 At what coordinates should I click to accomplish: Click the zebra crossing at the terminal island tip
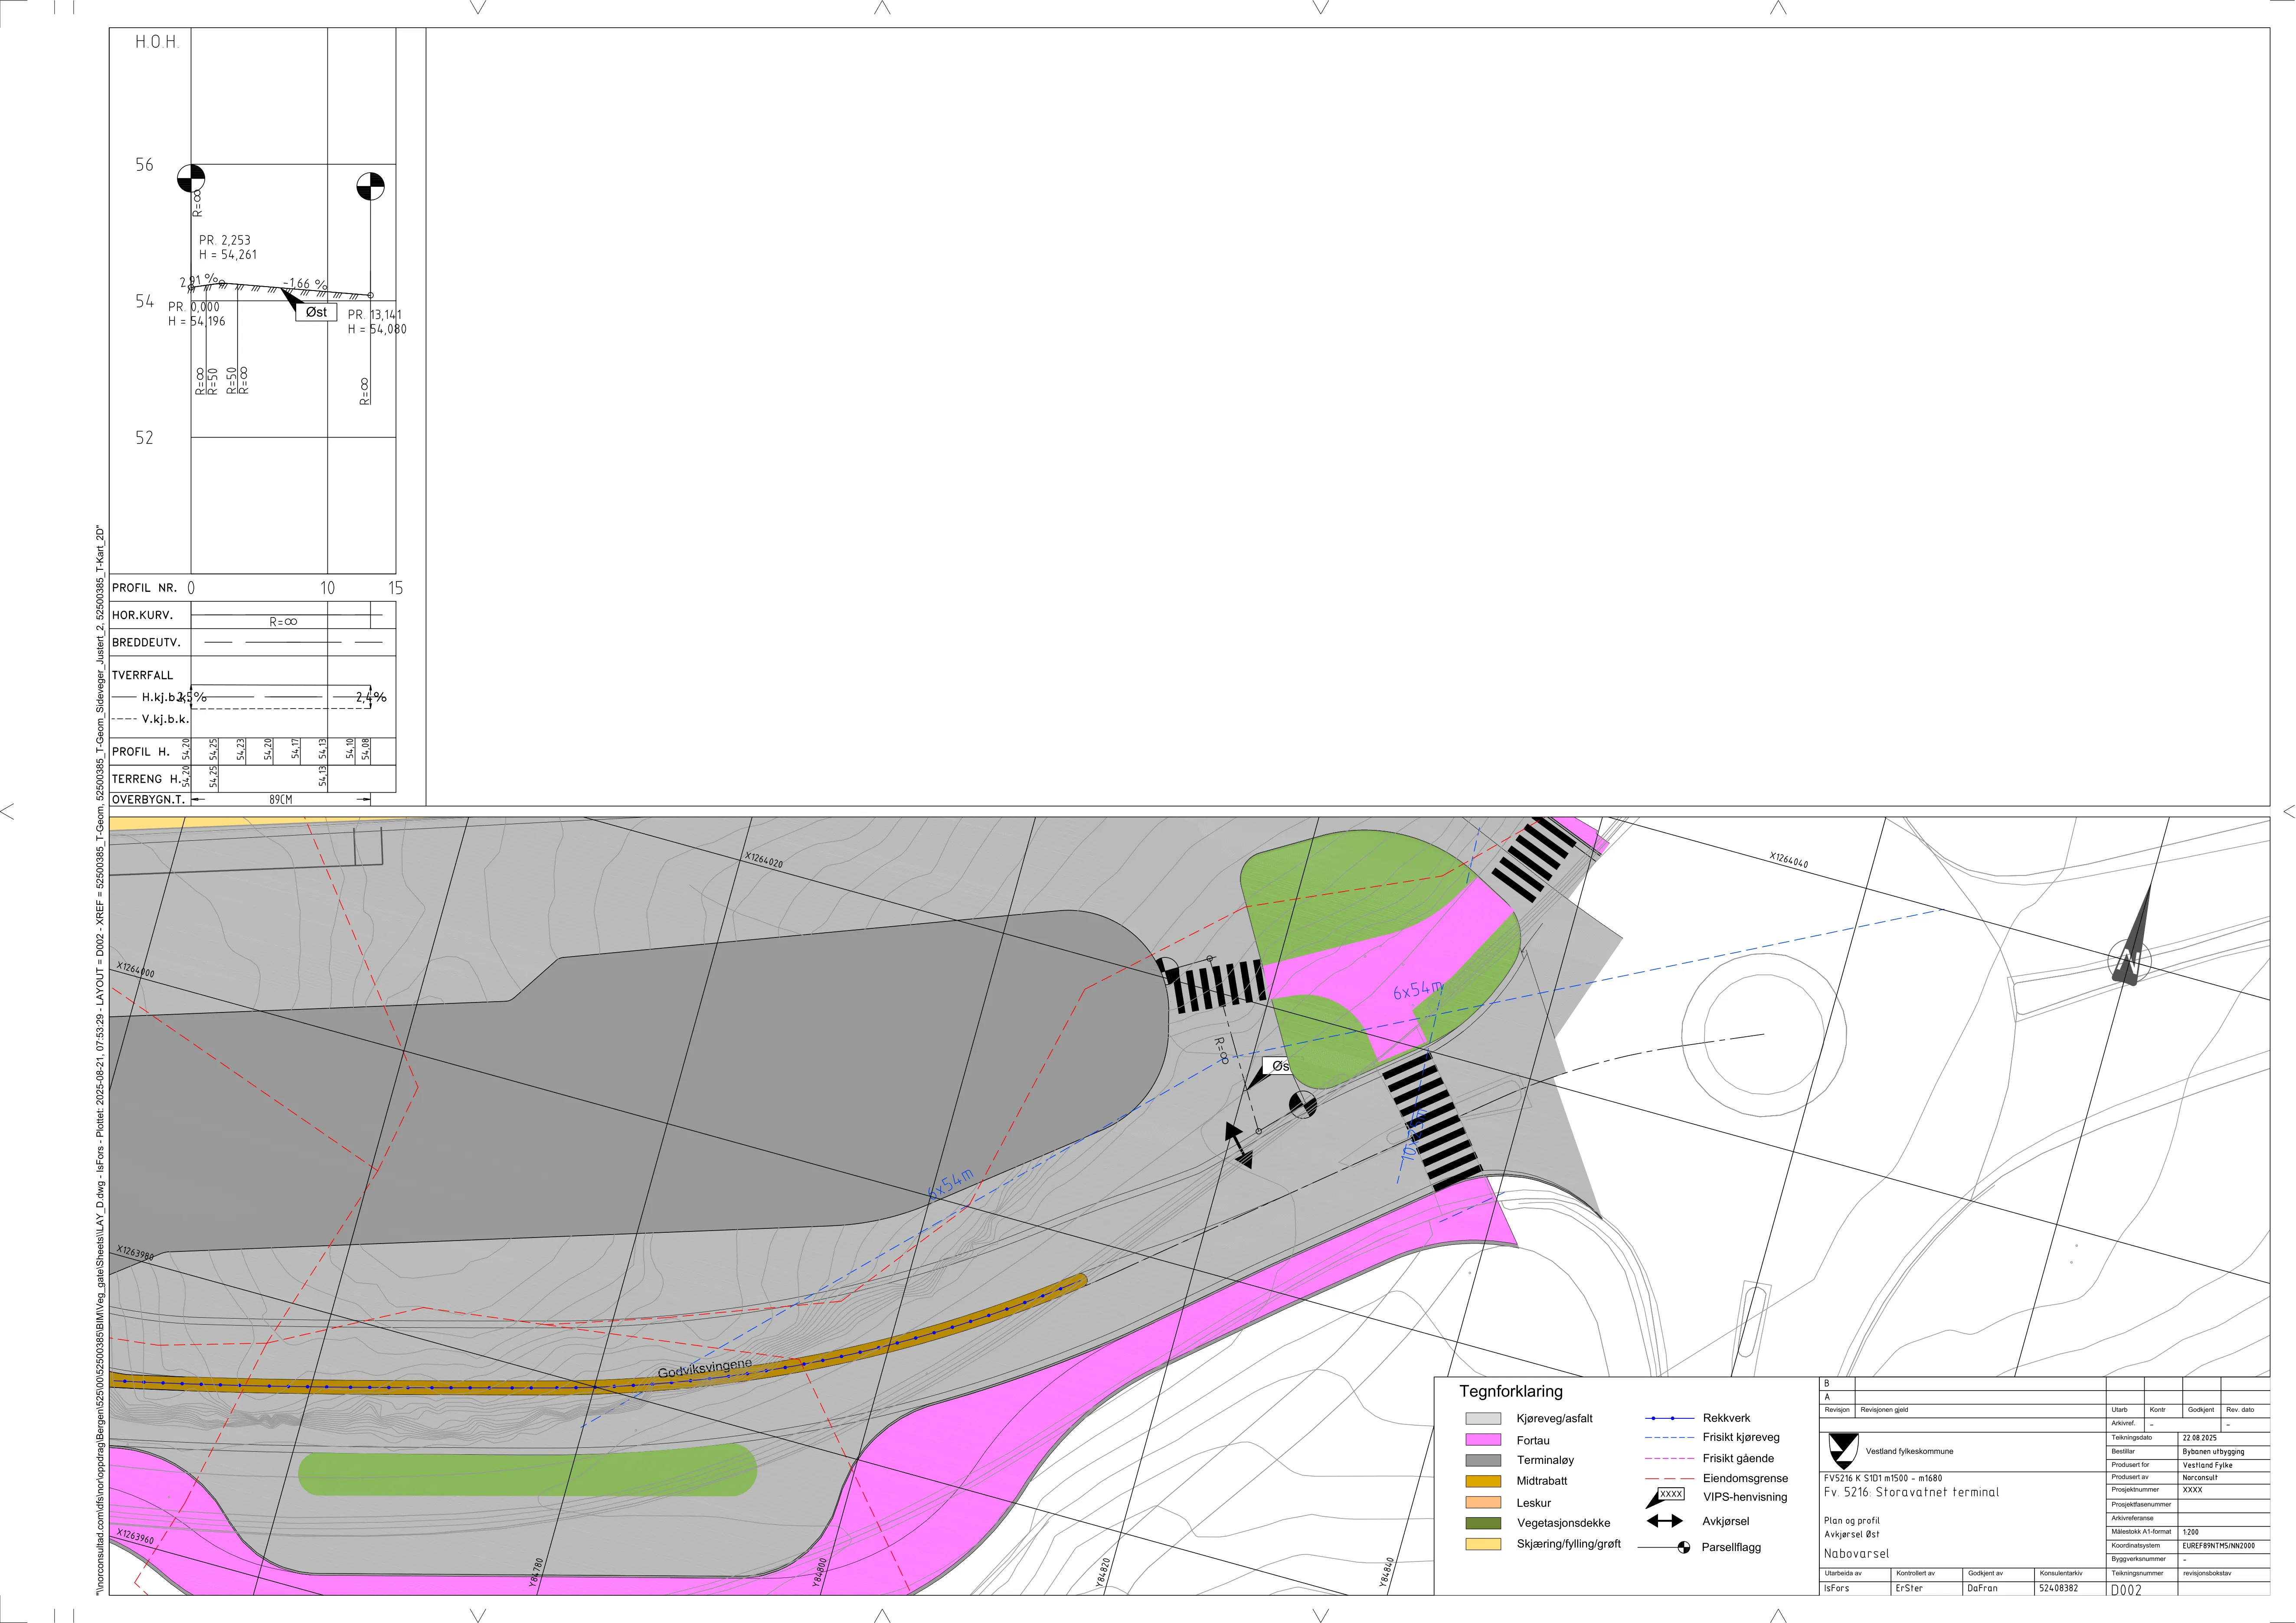coord(1220,986)
